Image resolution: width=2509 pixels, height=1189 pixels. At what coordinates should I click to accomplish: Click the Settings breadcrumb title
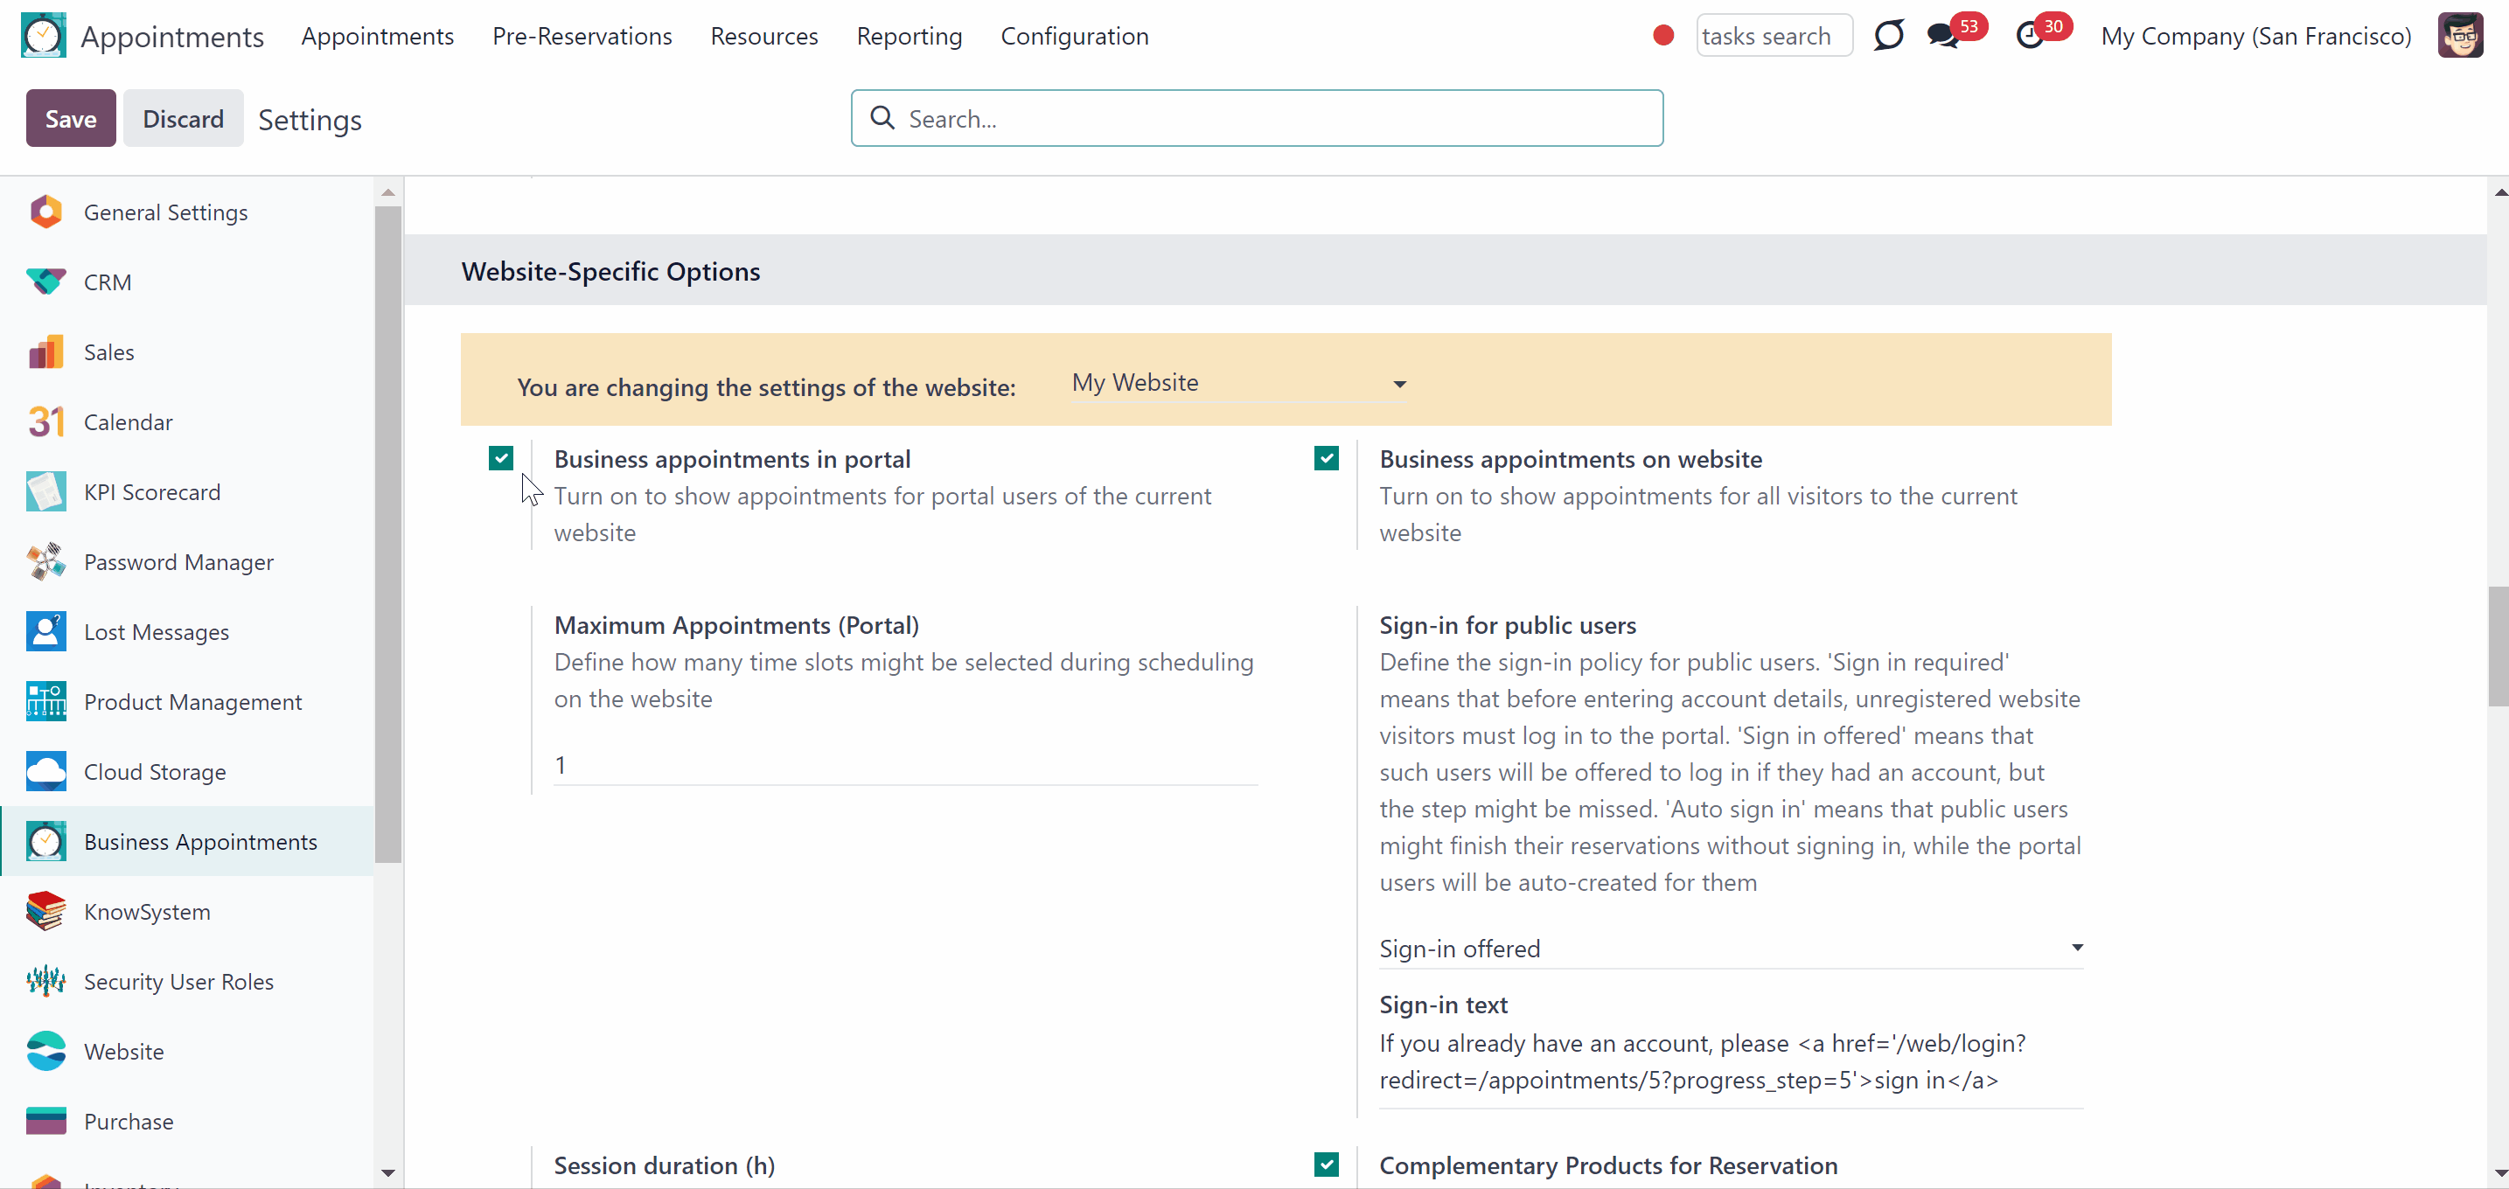coord(310,120)
